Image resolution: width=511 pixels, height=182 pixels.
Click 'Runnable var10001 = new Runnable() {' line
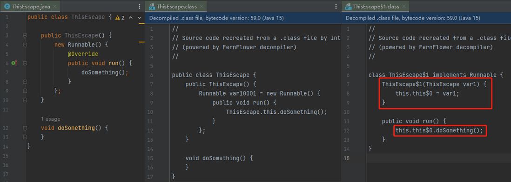(260, 94)
